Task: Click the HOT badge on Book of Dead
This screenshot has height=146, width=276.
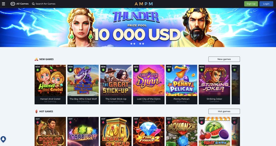Action: click(38, 121)
